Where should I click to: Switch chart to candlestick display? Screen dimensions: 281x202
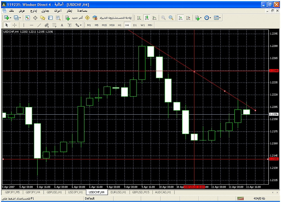pos(147,18)
